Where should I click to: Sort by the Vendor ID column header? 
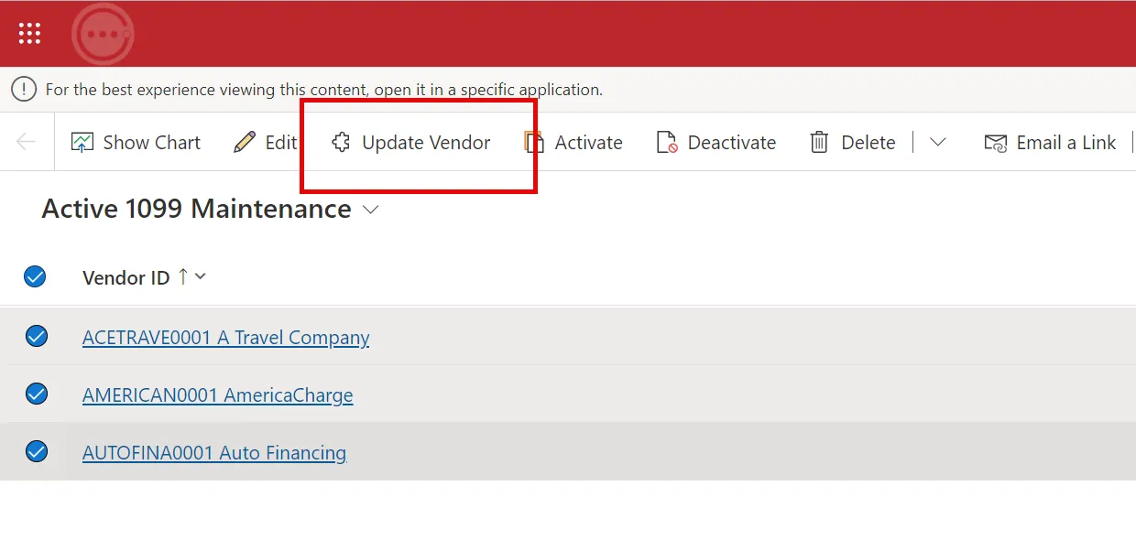126,277
